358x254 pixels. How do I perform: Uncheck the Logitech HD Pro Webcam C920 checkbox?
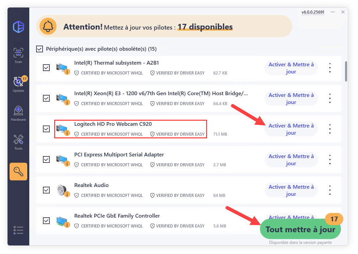[x=46, y=129]
